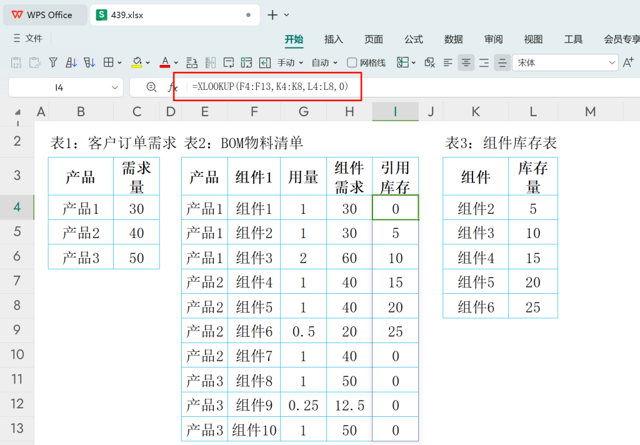The width and height of the screenshot is (640, 445).
Task: Click the wrap rows conversion icon
Action: 192,62
